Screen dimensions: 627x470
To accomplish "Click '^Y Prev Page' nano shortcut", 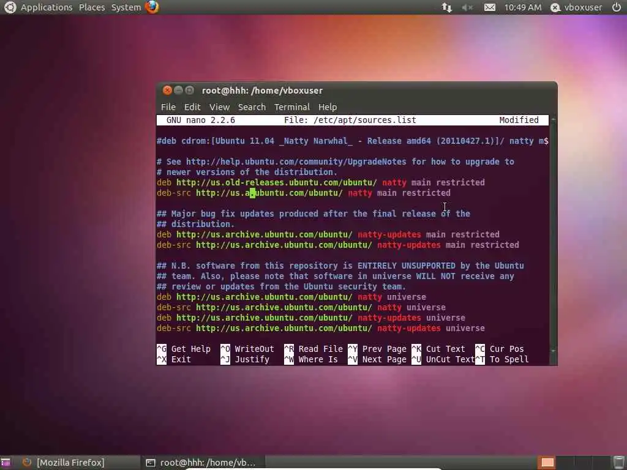I will (377, 349).
